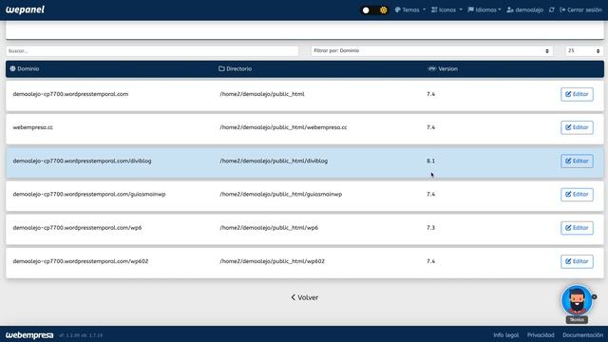The height and width of the screenshot is (342, 608).
Task: Select domain demoalejo-cp7700.wordpresstemporal.com/diviblog
Action: point(83,161)
